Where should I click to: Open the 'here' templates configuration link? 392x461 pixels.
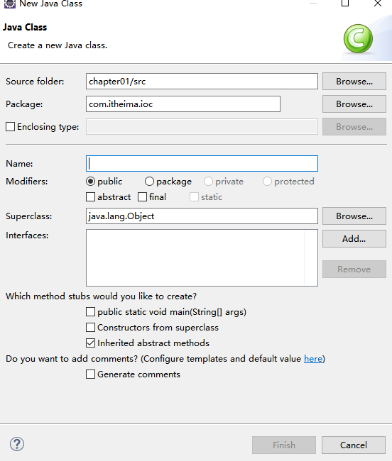click(x=313, y=359)
